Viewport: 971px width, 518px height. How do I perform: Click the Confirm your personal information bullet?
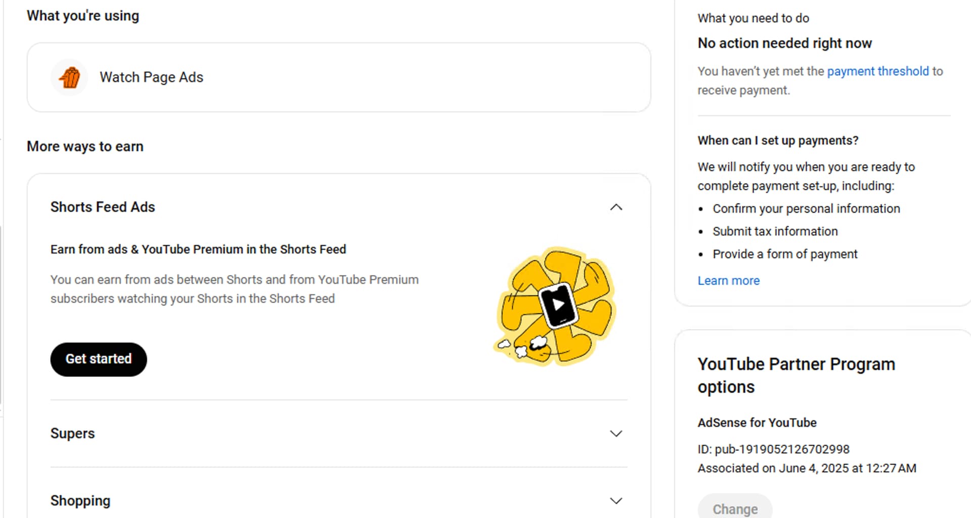(806, 209)
